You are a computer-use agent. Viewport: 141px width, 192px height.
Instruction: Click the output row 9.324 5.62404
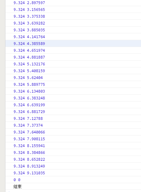[73, 78]
